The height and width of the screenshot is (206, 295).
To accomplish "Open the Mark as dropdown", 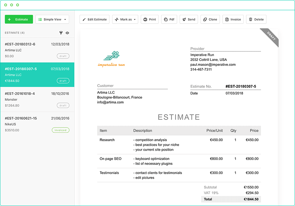I will 125,19.
